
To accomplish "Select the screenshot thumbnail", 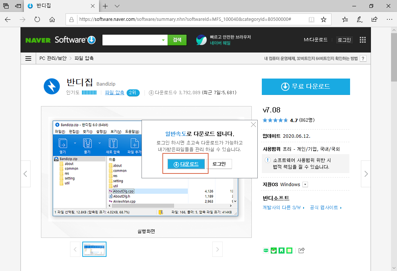I will tap(95, 249).
